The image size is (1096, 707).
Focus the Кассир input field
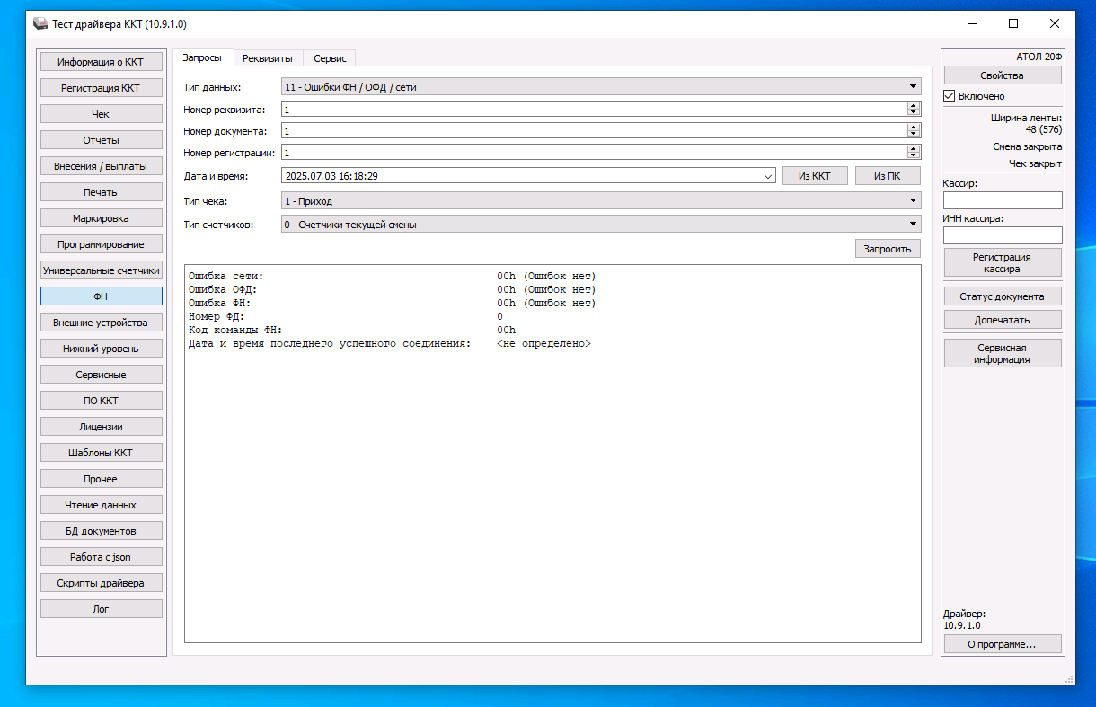1003,200
